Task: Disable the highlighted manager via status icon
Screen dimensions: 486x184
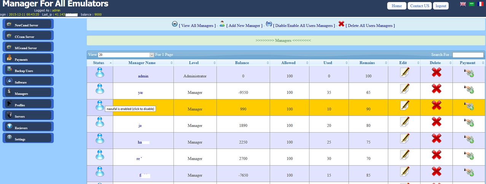Action: coord(99,105)
